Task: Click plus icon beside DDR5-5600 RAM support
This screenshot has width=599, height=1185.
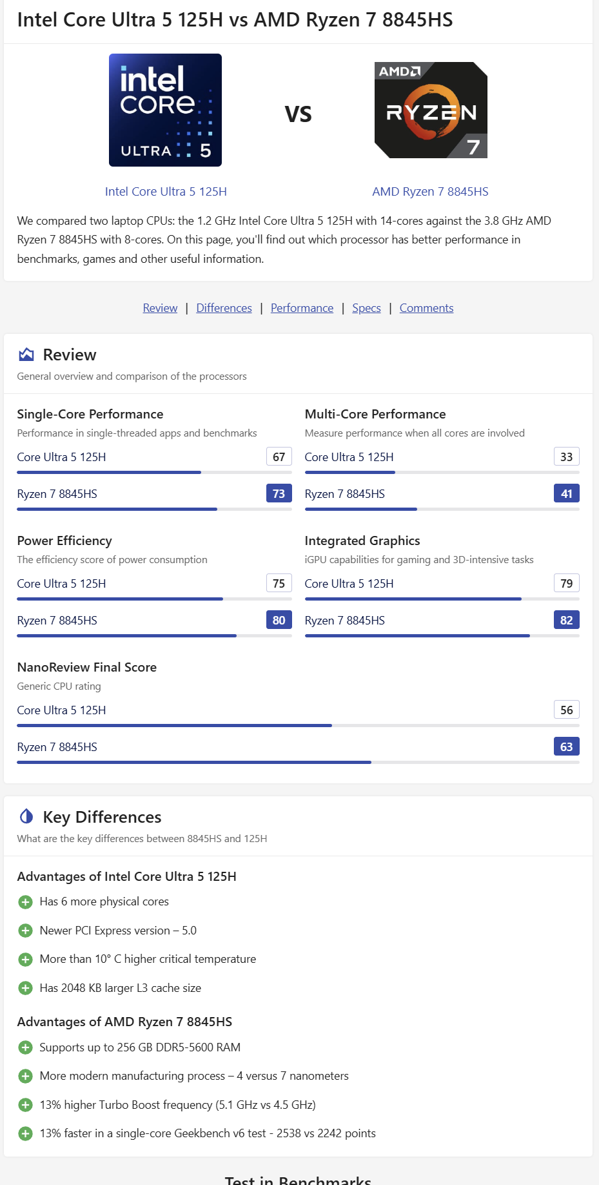Action: [x=26, y=1047]
